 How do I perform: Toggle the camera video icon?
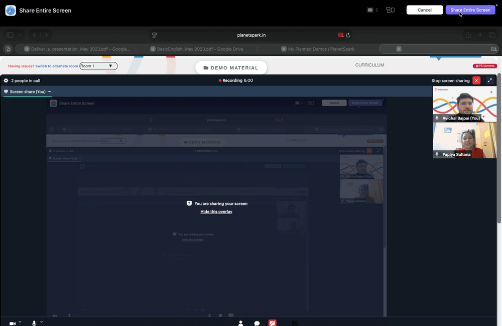coord(13,323)
